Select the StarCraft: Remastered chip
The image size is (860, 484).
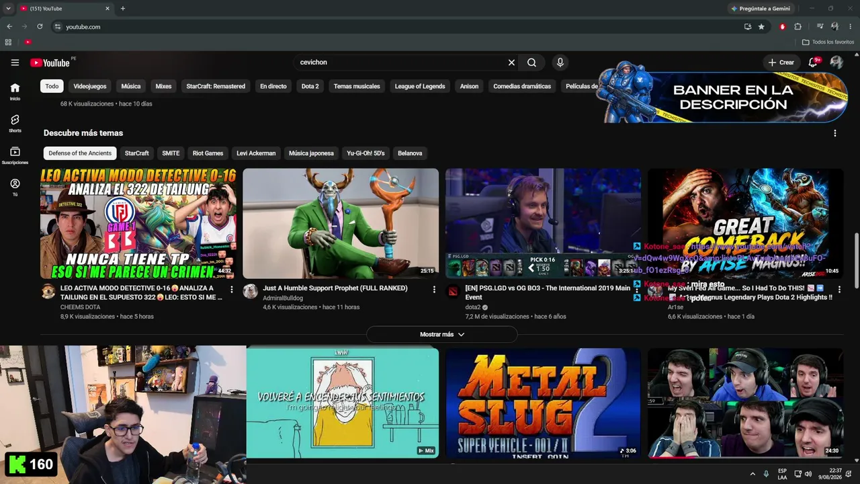216,86
